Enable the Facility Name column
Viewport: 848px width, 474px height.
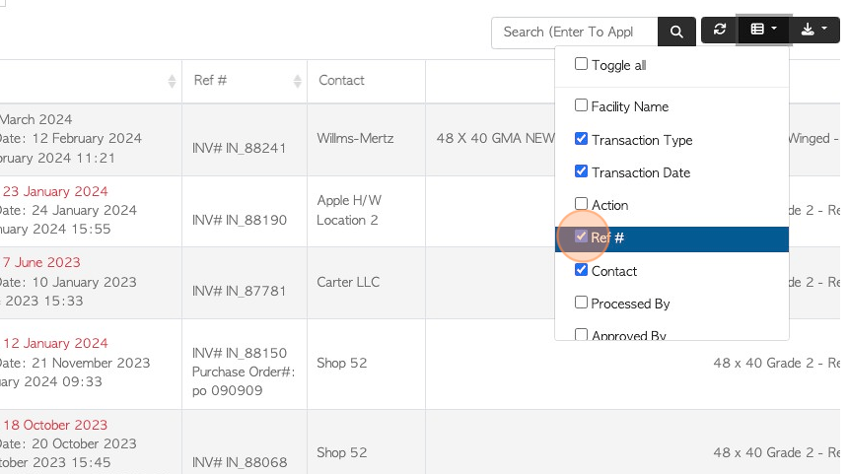click(581, 104)
